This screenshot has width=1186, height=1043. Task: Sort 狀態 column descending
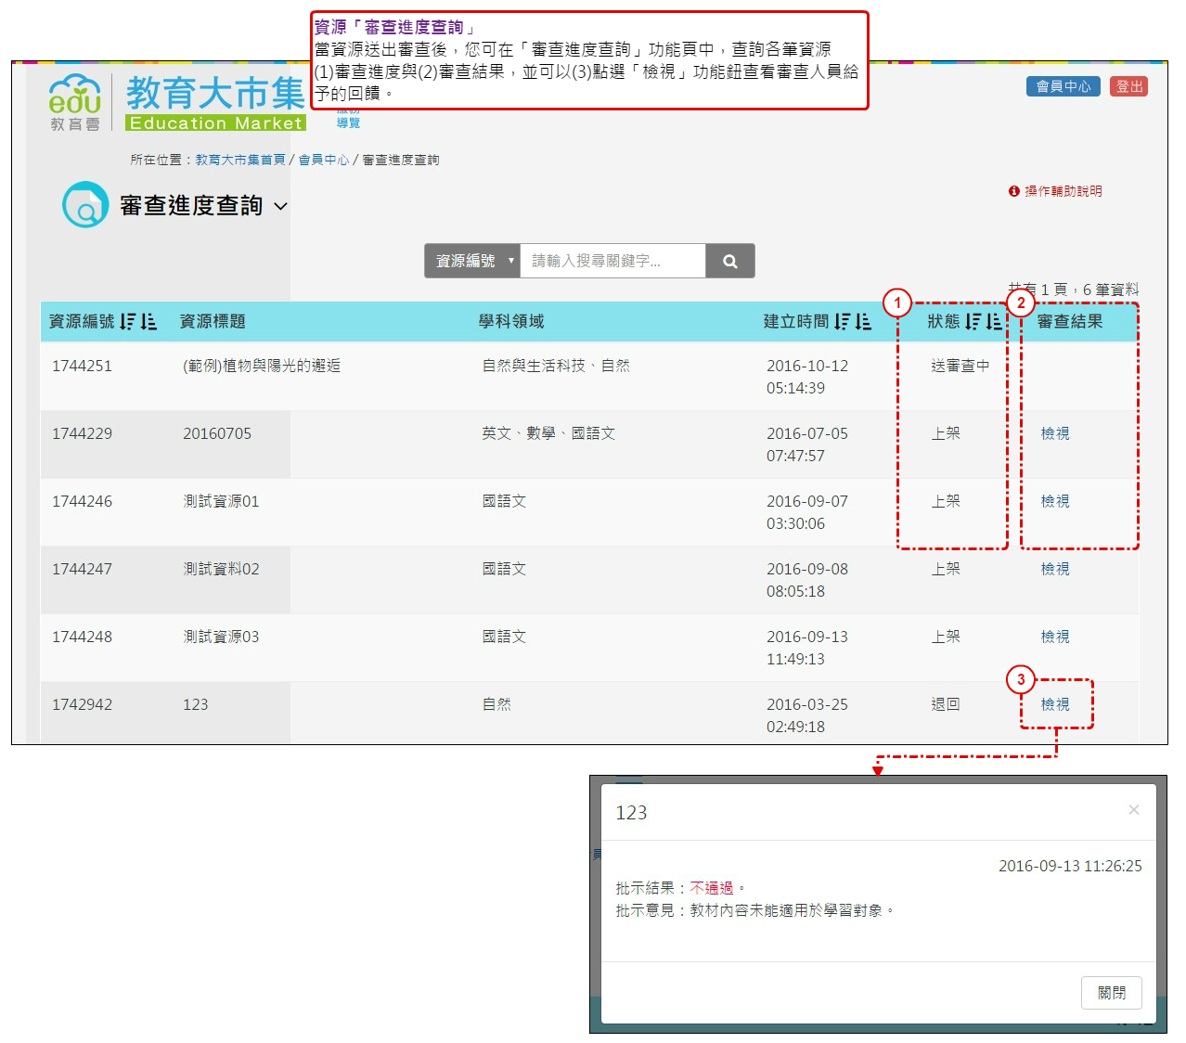pos(973,321)
